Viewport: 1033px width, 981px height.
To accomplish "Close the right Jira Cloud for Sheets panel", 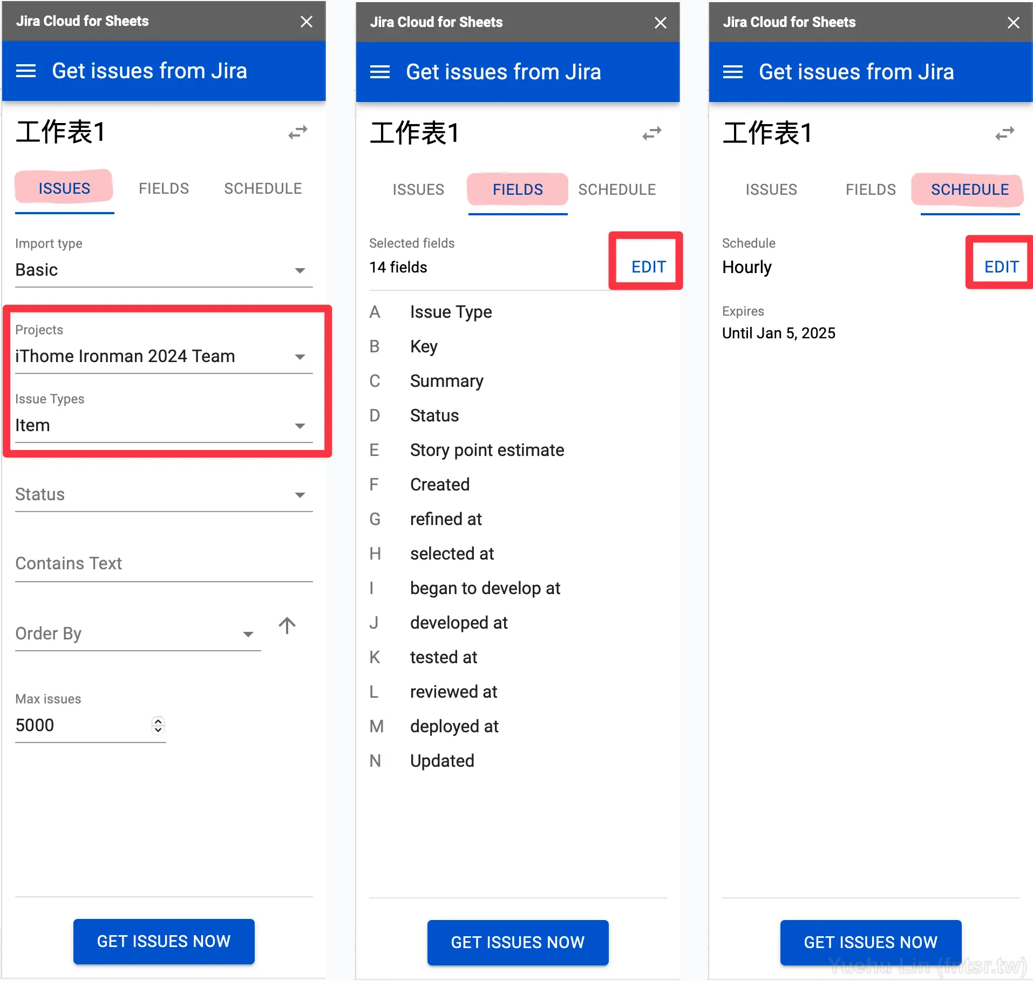I will 1014,23.
